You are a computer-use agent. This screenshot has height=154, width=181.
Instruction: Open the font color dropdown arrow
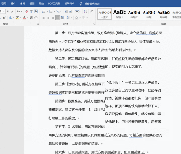(27, 18)
